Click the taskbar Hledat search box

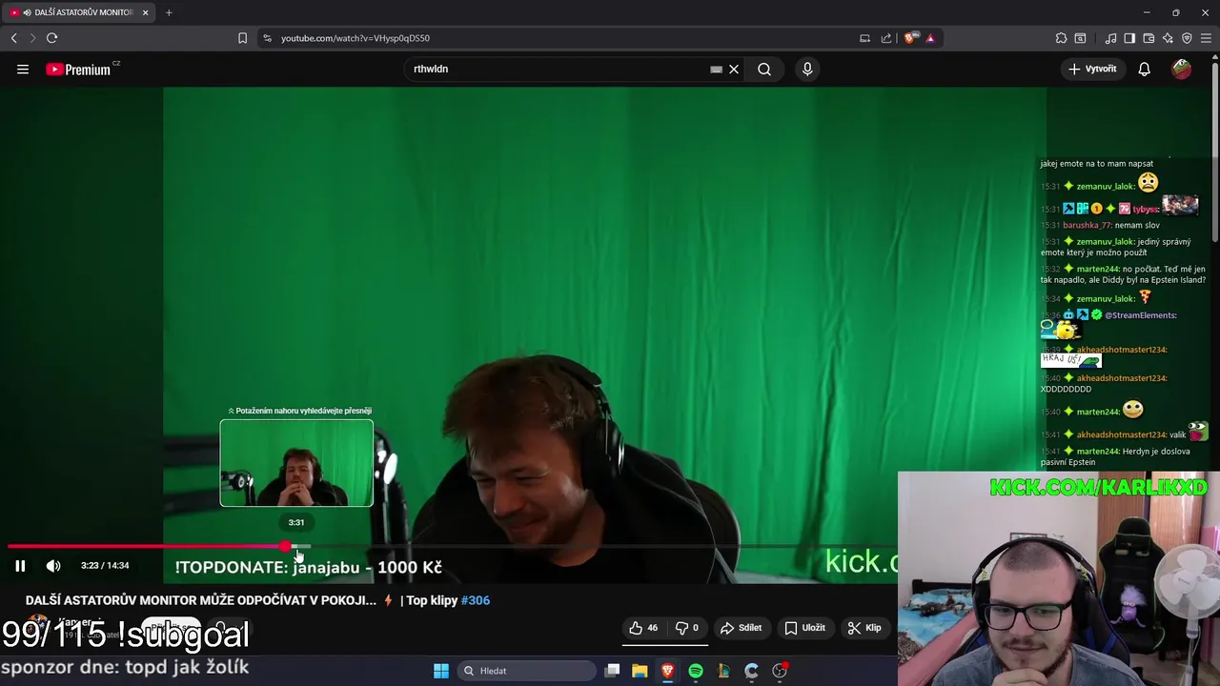coord(526,671)
